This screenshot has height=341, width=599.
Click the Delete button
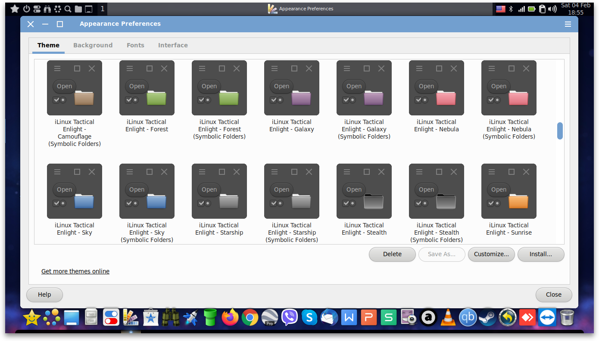pos(392,254)
